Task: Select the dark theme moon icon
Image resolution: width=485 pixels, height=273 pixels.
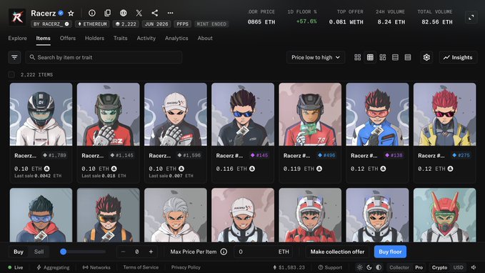Action: (x=369, y=267)
